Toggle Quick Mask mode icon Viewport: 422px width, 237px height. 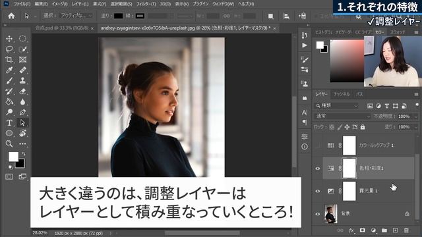pos(9,176)
